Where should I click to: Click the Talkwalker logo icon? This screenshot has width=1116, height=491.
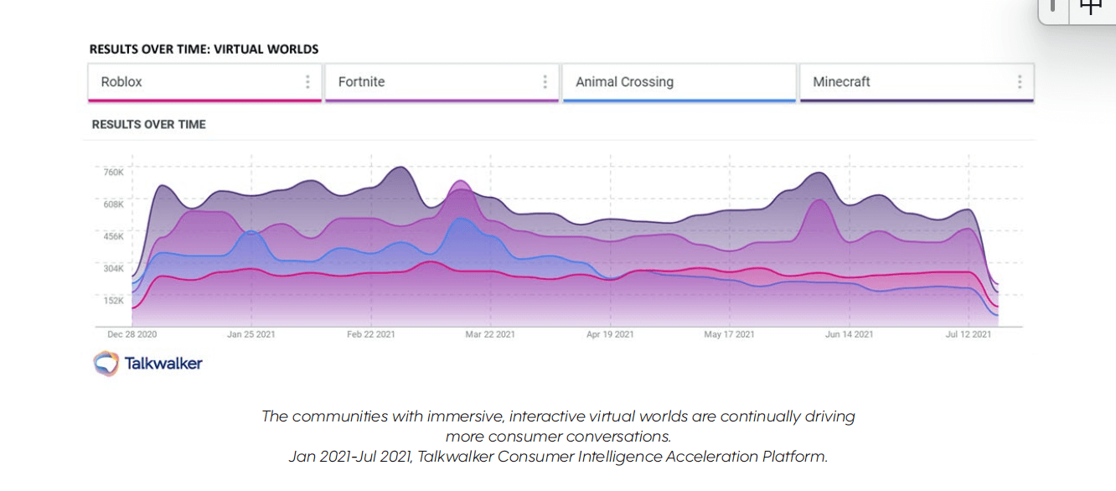pos(106,363)
